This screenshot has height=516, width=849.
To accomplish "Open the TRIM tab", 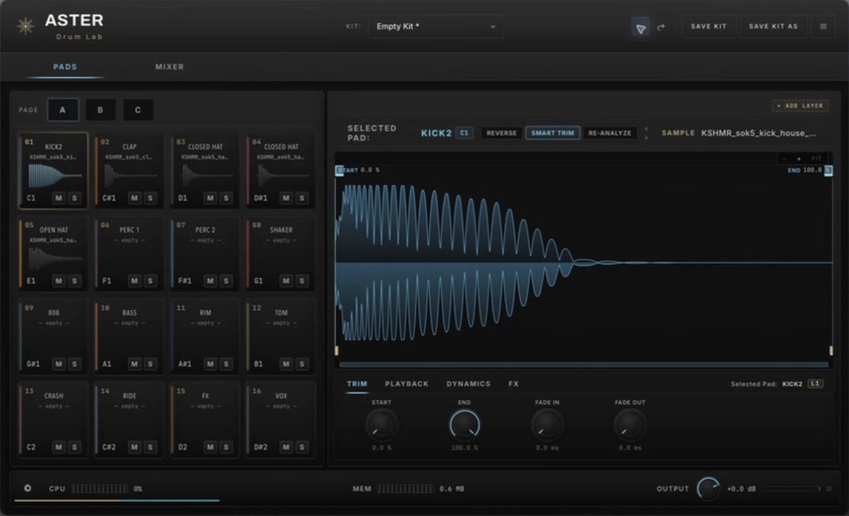I will [357, 384].
